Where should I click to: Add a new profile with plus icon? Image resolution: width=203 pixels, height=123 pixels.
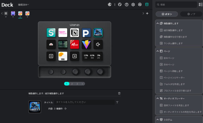point(147,13)
